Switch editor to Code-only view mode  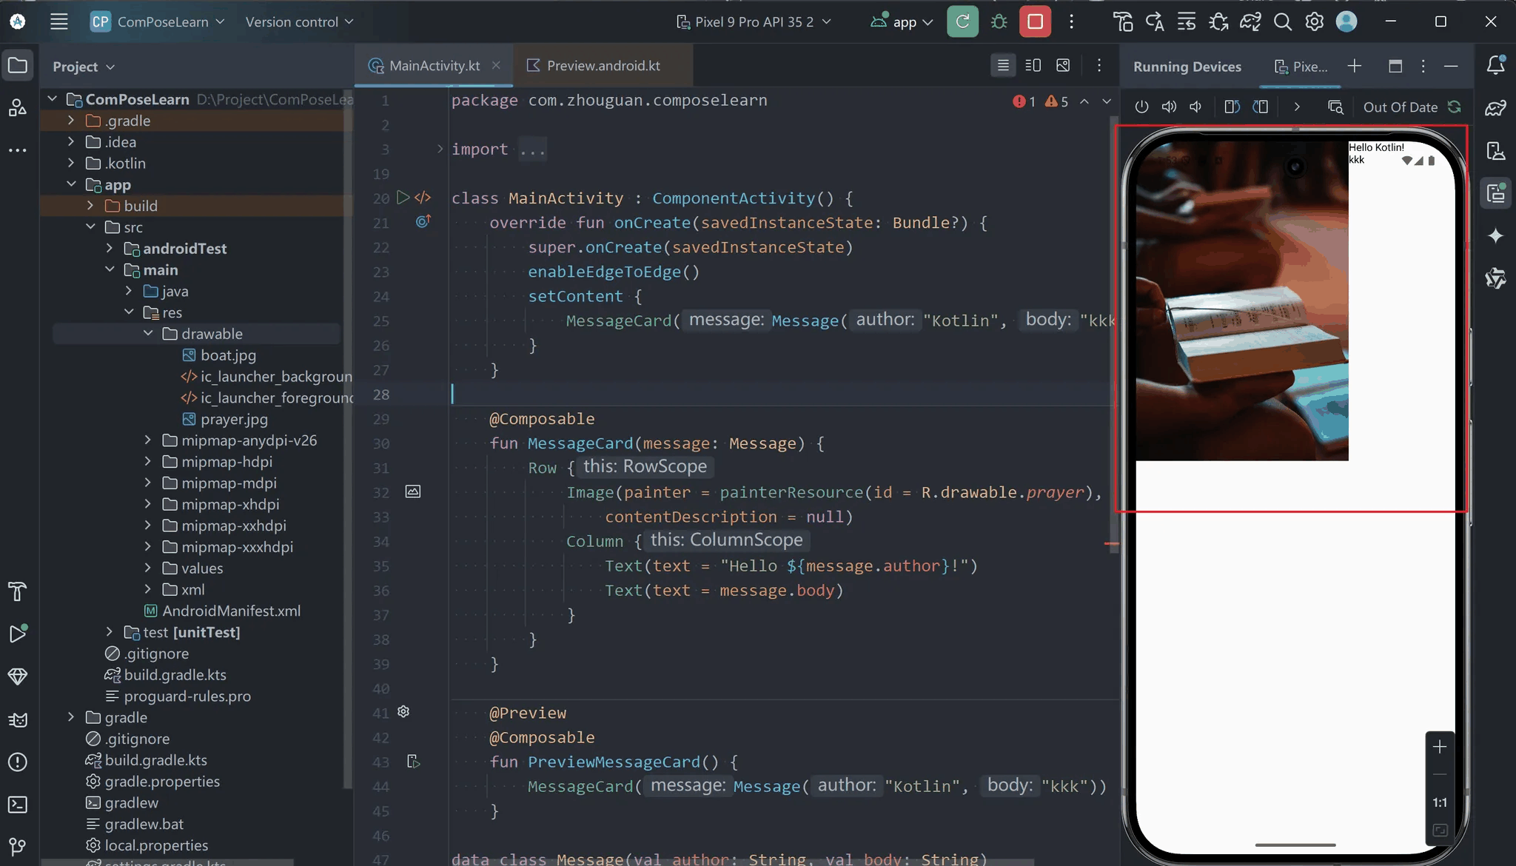pyautogui.click(x=1003, y=66)
